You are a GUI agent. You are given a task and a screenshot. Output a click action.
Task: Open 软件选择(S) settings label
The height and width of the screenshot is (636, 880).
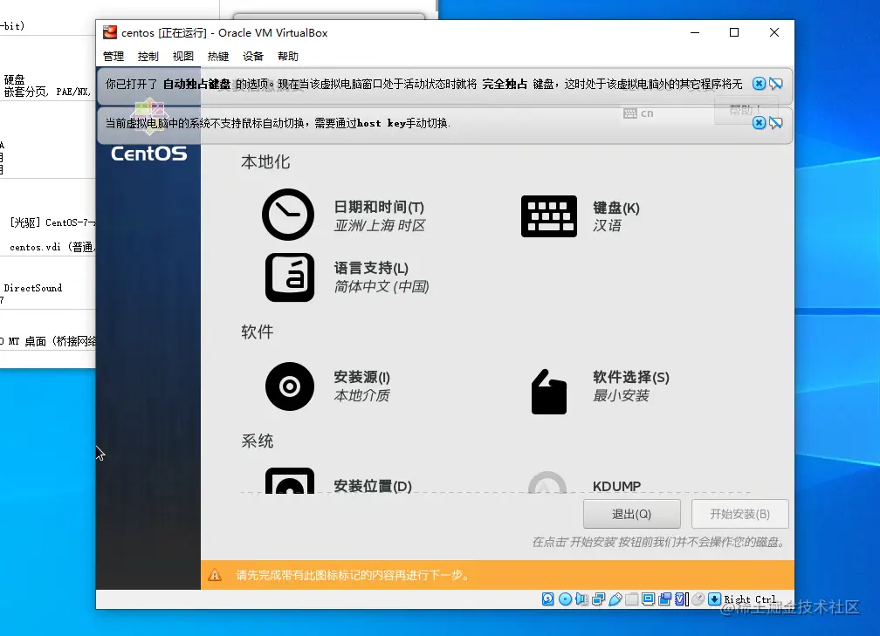coord(631,377)
